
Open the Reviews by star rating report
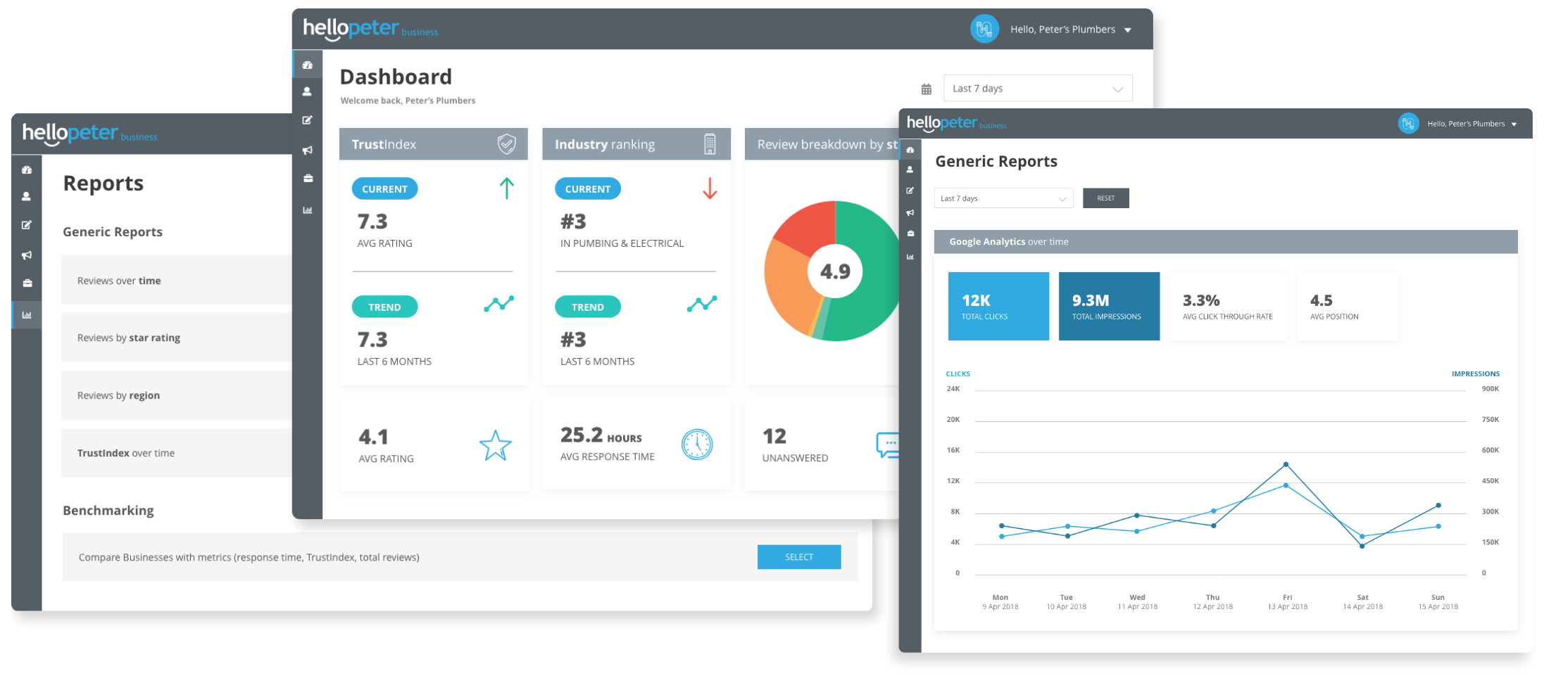point(130,338)
